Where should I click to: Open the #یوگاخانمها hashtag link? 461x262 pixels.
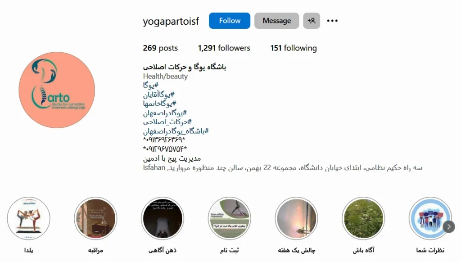160,104
